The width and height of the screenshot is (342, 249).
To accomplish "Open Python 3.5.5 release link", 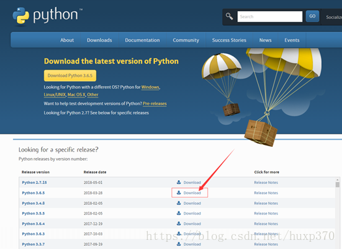I will [33, 213].
